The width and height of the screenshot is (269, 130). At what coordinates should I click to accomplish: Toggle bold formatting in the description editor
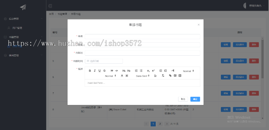pyautogui.click(x=90, y=71)
